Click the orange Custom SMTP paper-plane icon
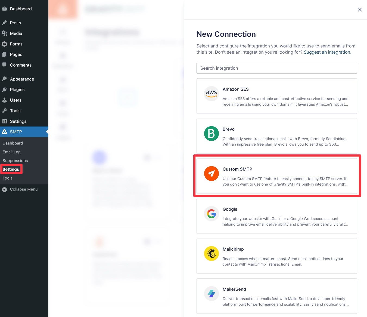Viewport: 367px width, 317px height. click(x=211, y=174)
